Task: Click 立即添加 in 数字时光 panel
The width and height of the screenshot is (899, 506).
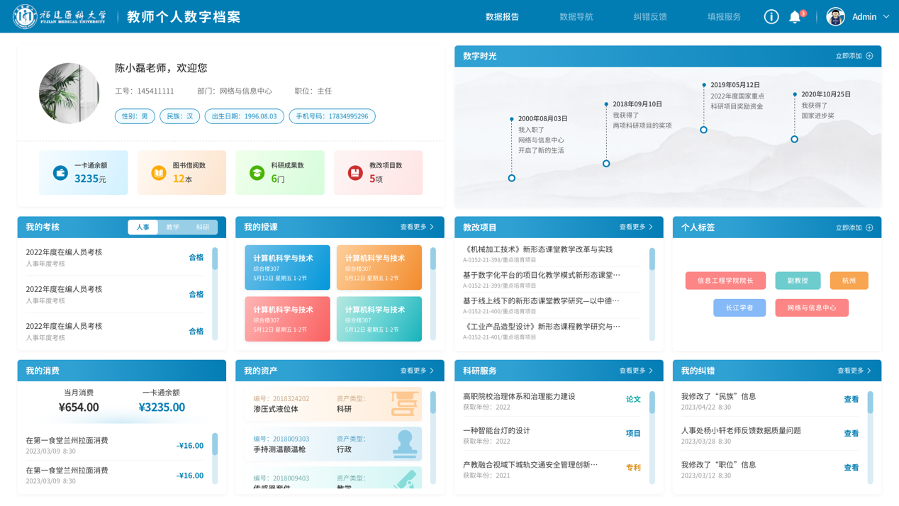Action: [x=854, y=56]
